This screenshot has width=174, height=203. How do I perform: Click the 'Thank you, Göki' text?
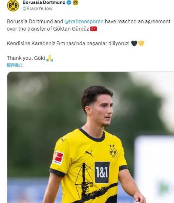tap(26, 58)
